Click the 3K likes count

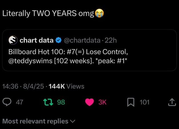102,102
